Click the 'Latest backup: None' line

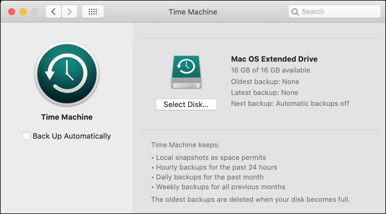(x=264, y=93)
